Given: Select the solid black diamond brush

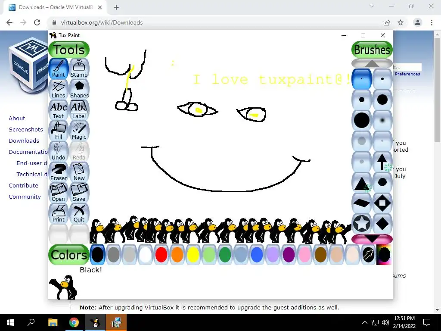Looking at the screenshot, I should [382, 224].
